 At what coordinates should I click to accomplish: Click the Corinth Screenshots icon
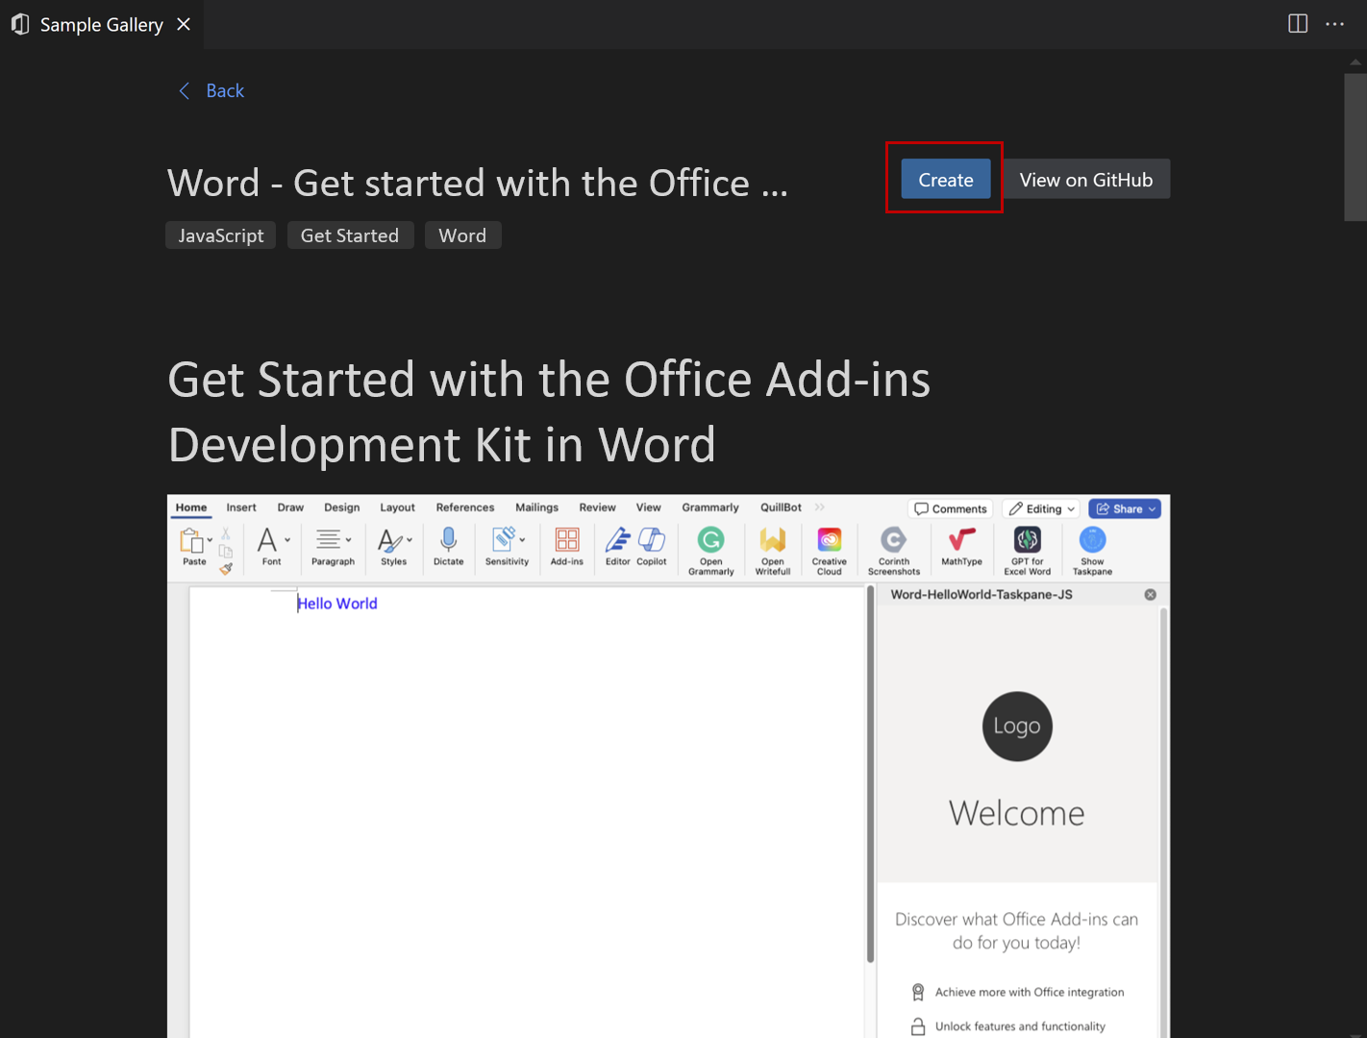pos(894,540)
